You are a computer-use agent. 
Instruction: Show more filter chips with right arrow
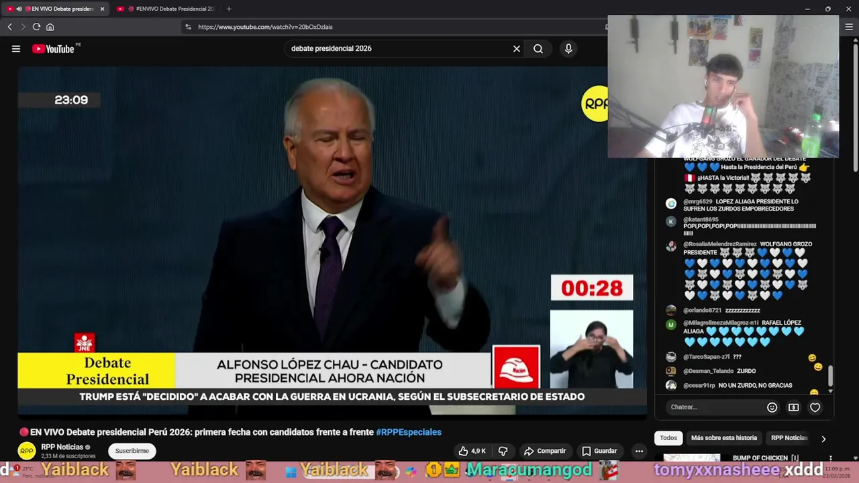(823, 439)
